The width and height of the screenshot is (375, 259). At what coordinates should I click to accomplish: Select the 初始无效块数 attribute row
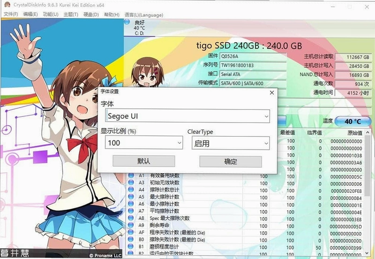point(245,183)
